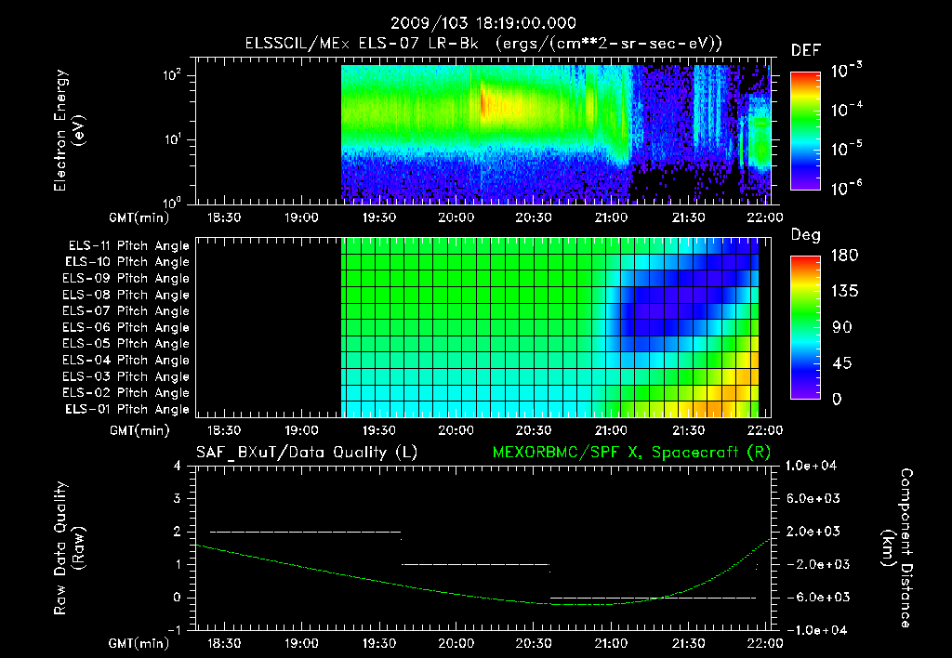Image resolution: width=952 pixels, height=658 pixels.
Task: Select the "ELS-06 Pitch Angle" row label
Action: pyautogui.click(x=126, y=328)
